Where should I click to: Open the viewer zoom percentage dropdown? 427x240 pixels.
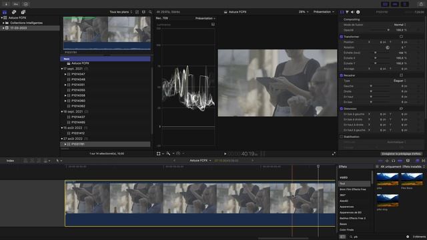[304, 12]
